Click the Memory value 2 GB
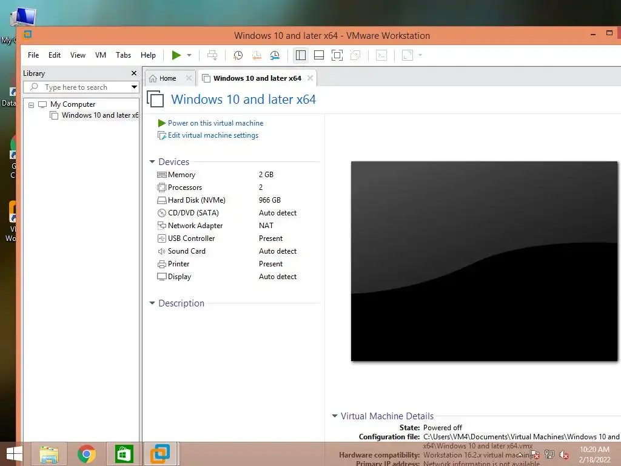Image resolution: width=621 pixels, height=466 pixels. pyautogui.click(x=266, y=175)
